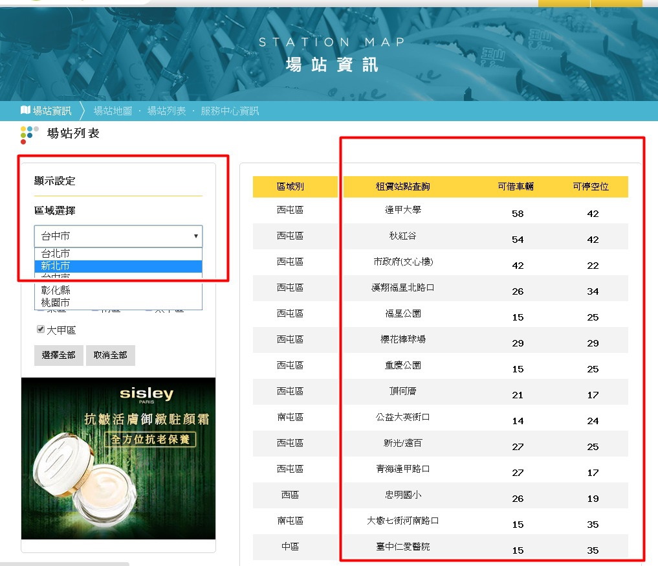This screenshot has height=566, width=658.
Task: Click the 可借車輛 column header
Action: tap(515, 187)
